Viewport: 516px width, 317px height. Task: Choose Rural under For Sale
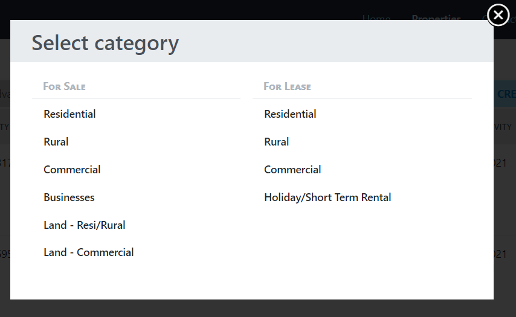(56, 142)
